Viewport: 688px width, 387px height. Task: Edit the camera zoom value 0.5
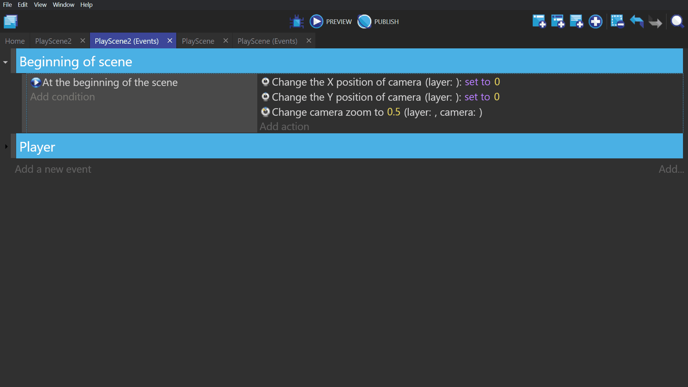coord(393,112)
